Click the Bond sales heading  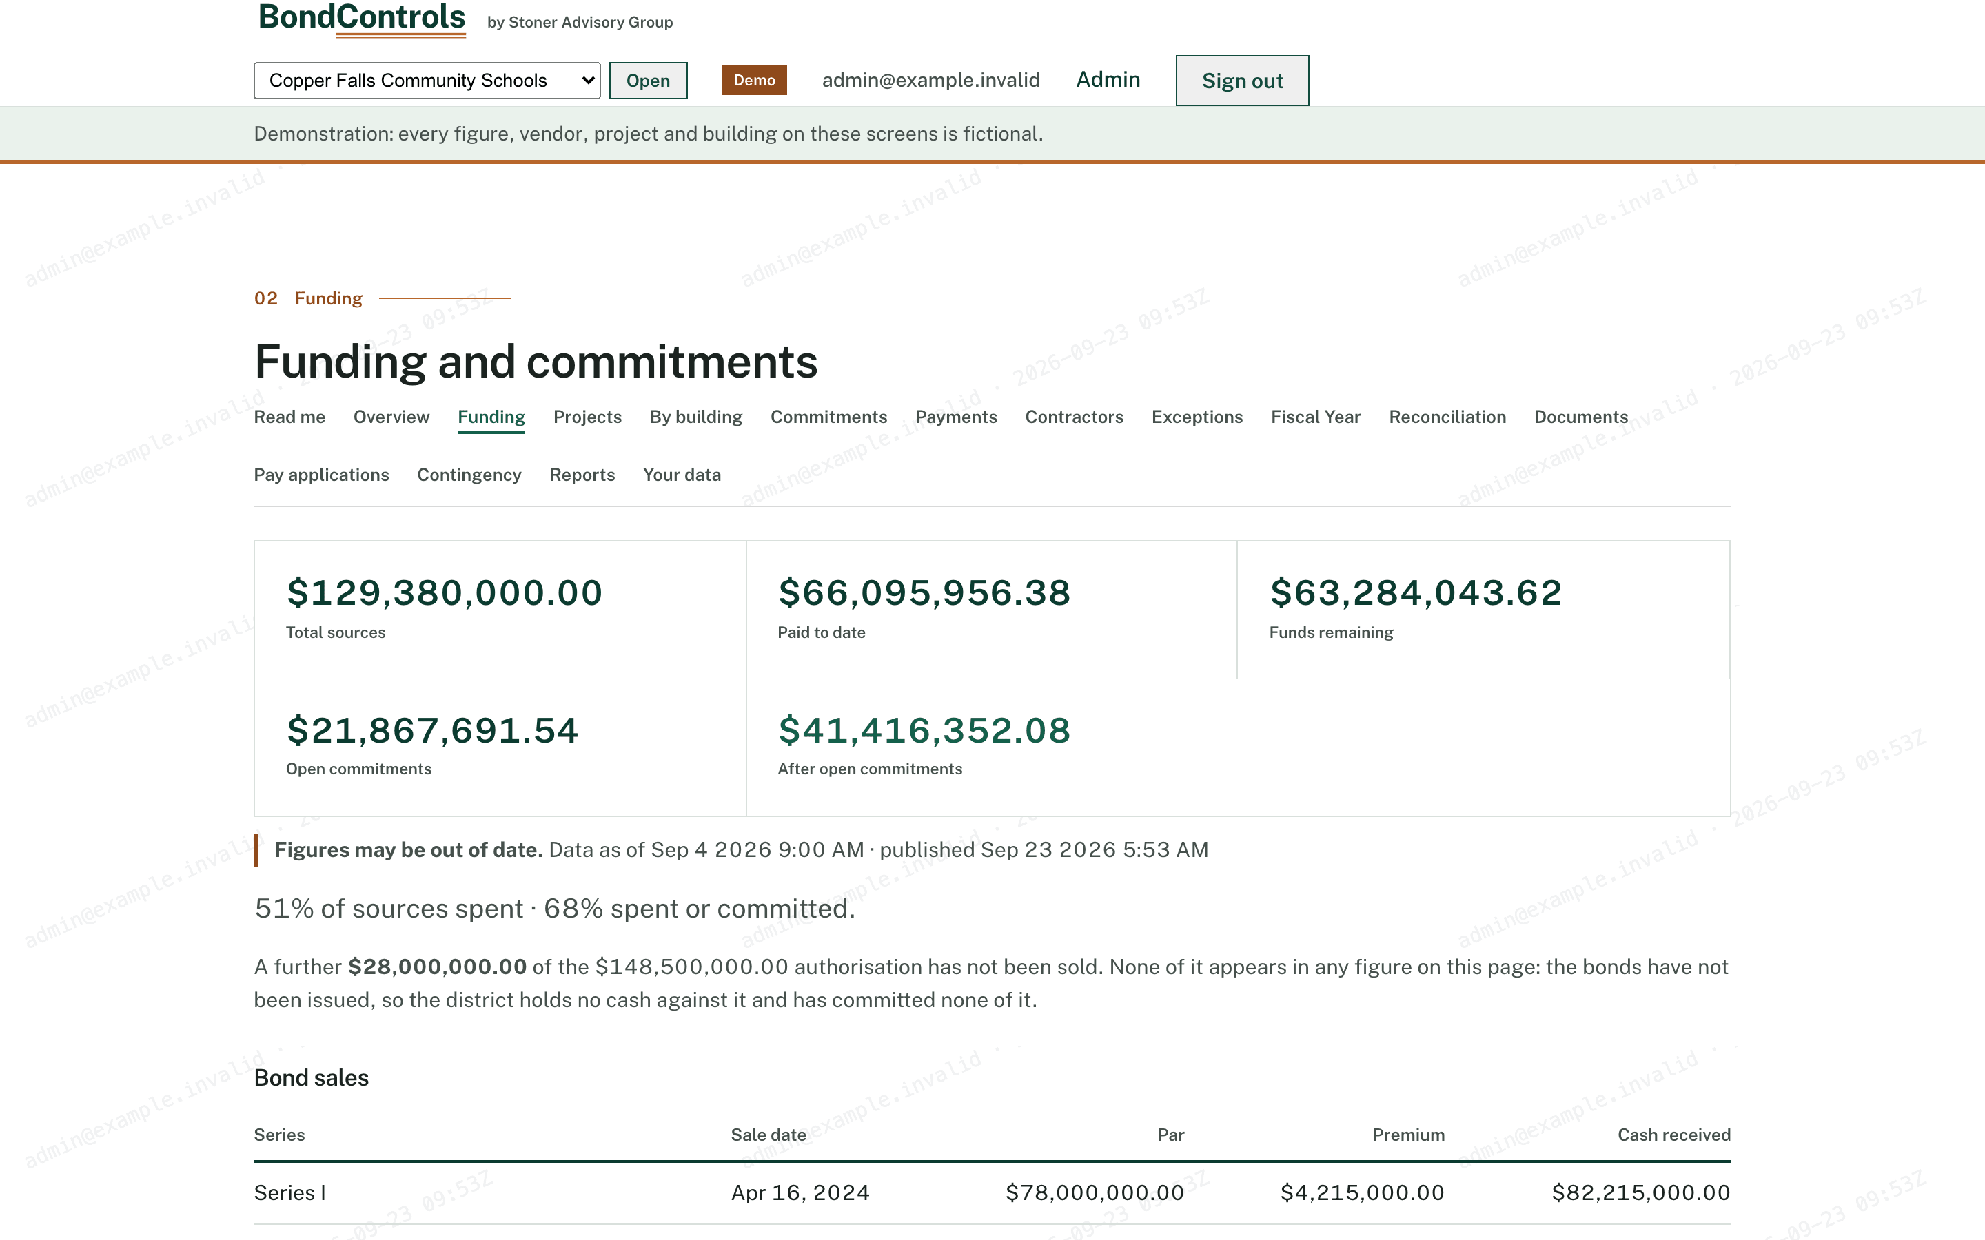coord(312,1077)
